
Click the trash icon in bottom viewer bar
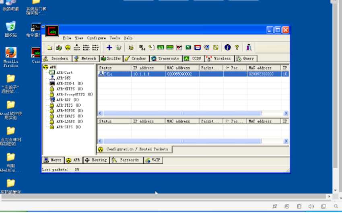299,206
